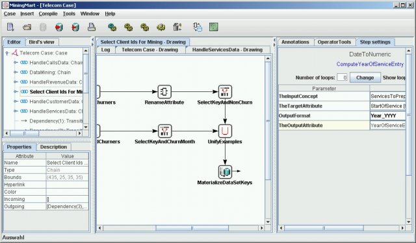Click the new case document toolbar icon
The image size is (416, 243).
click(x=10, y=27)
